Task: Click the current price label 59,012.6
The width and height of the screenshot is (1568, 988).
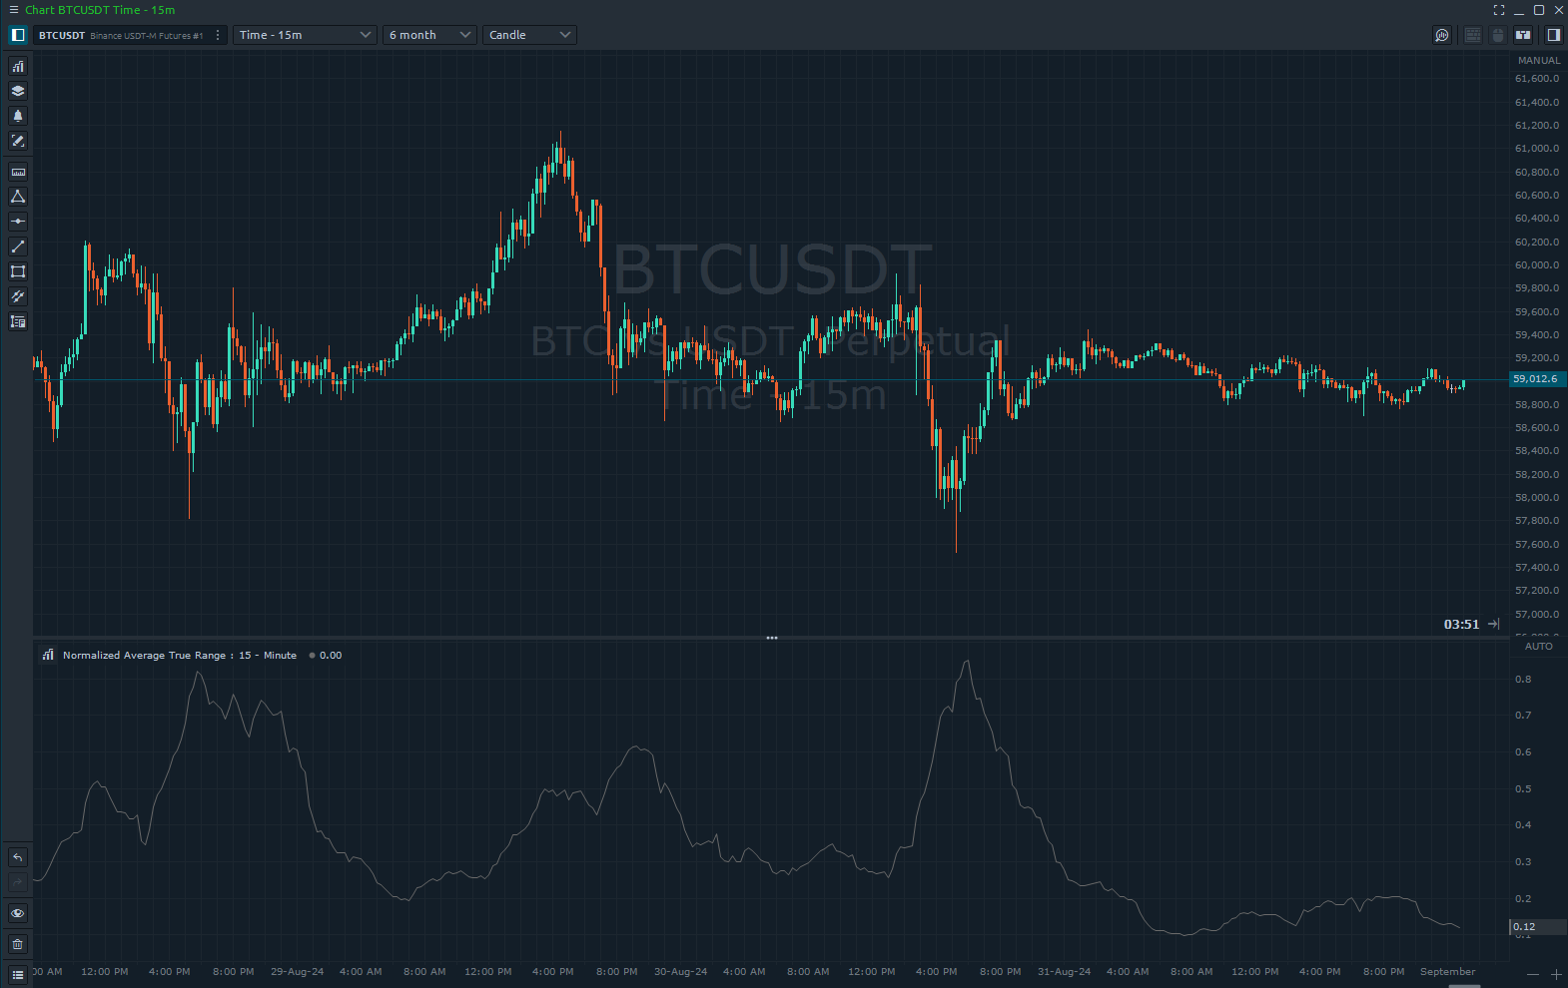Action: 1537,379
